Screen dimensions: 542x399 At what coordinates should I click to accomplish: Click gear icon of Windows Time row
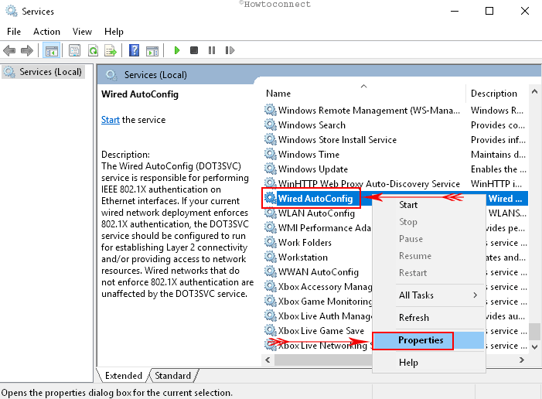pyautogui.click(x=271, y=154)
